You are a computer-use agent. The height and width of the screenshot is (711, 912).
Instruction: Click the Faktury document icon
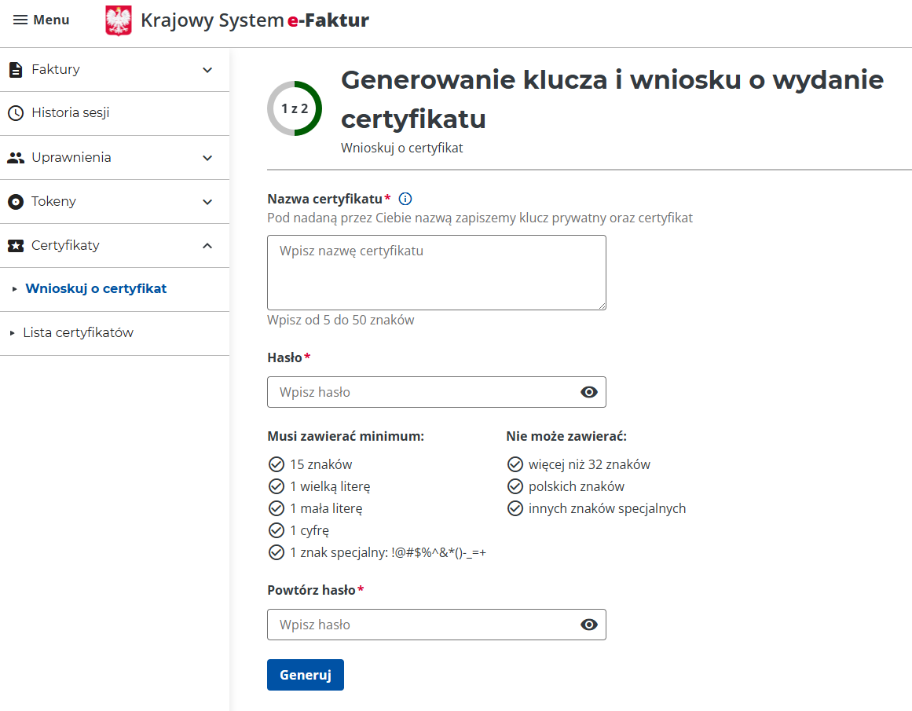(x=16, y=70)
